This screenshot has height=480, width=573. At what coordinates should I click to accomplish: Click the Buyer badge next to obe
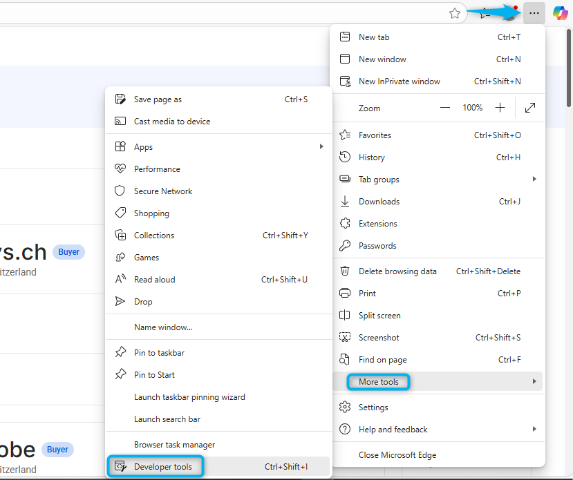(57, 450)
